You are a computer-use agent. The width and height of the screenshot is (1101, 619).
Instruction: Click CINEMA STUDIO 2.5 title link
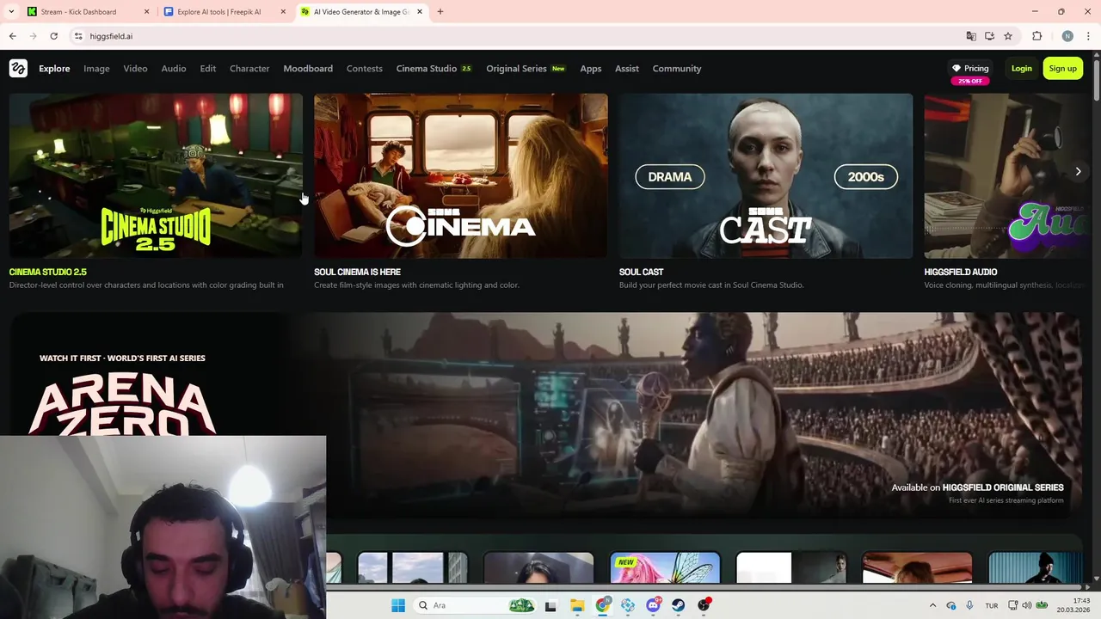click(x=48, y=272)
